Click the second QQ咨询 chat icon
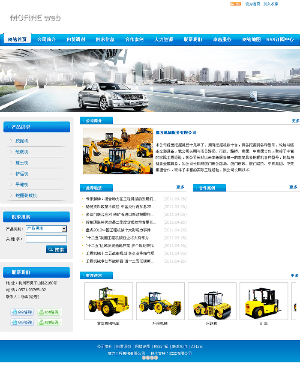 (x=22, y=323)
